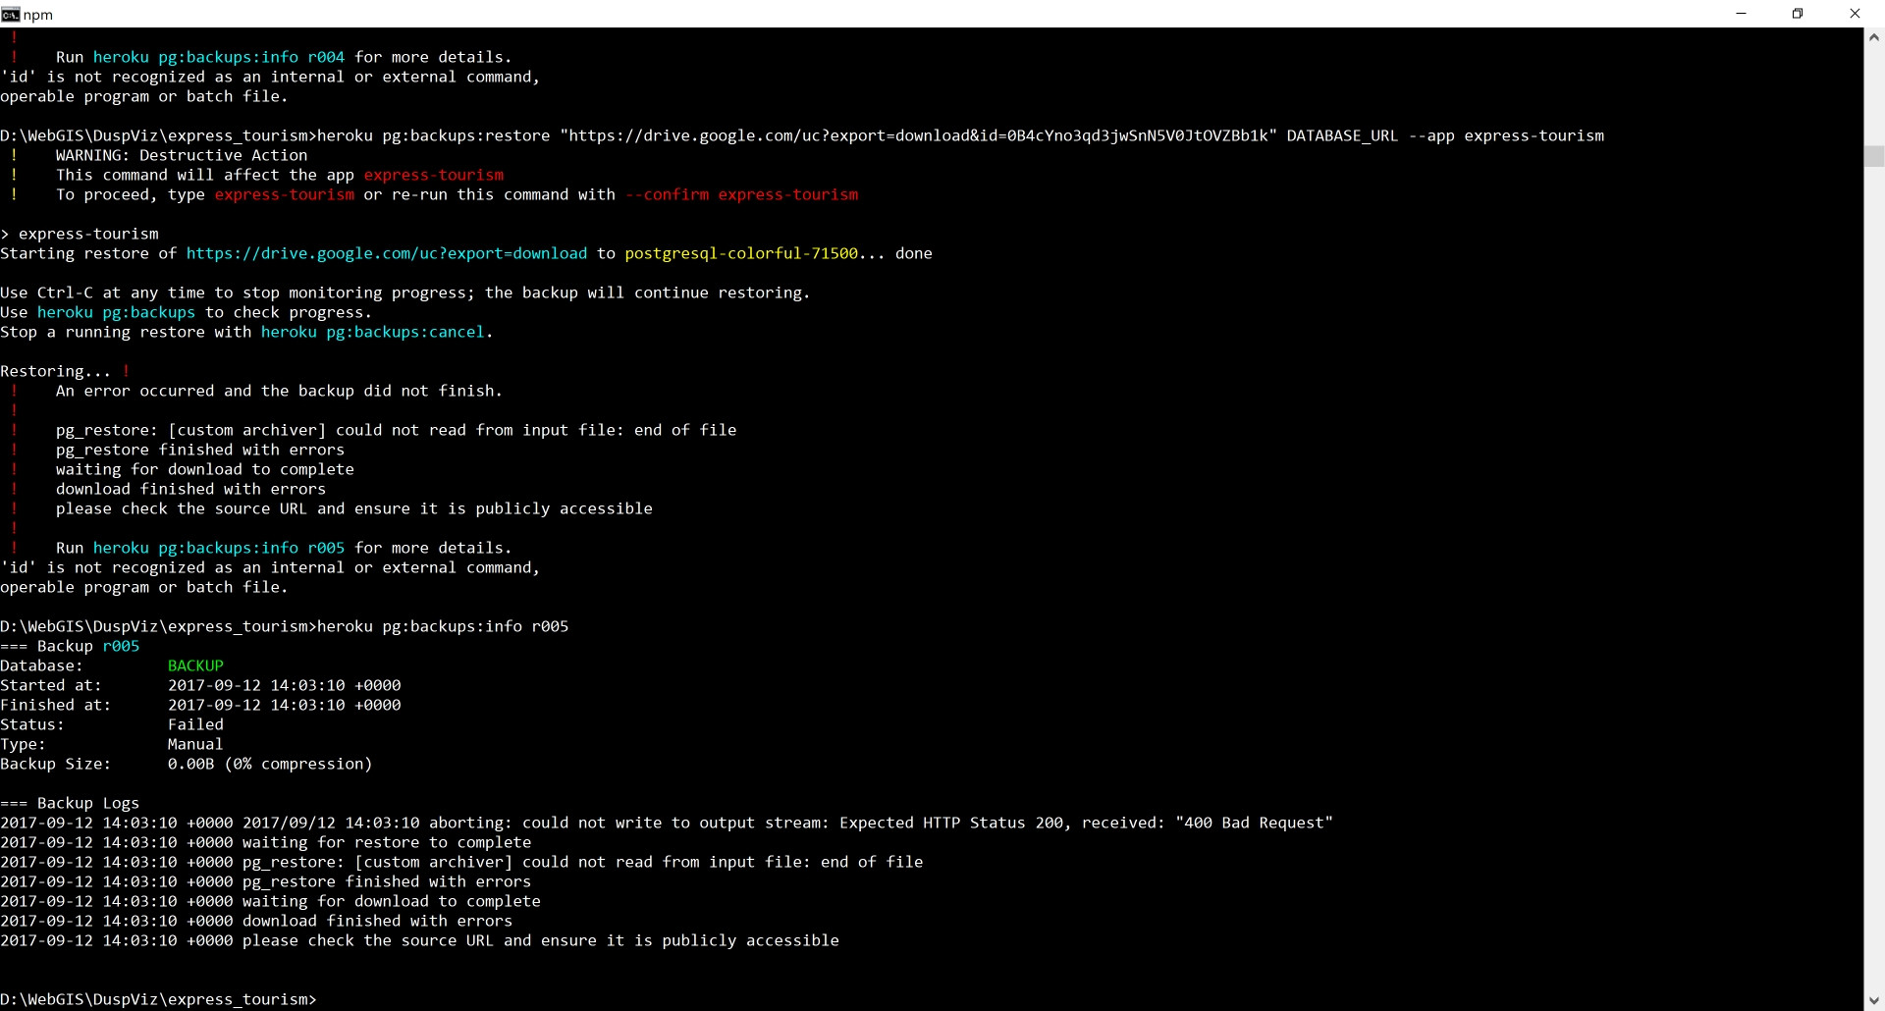Click the 'Manual' type value
The width and height of the screenshot is (1885, 1011).
click(195, 744)
